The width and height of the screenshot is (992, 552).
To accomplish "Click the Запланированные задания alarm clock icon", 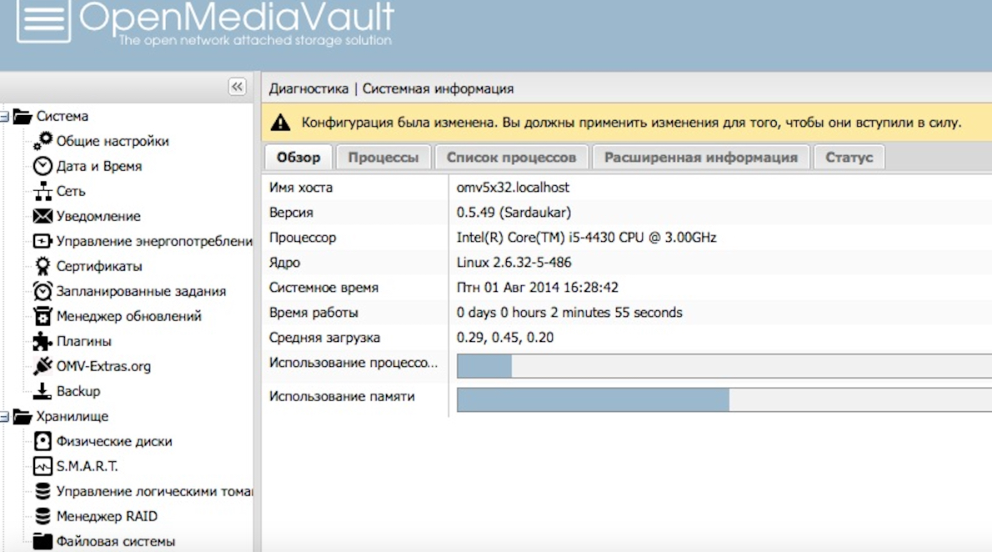I will [x=43, y=291].
